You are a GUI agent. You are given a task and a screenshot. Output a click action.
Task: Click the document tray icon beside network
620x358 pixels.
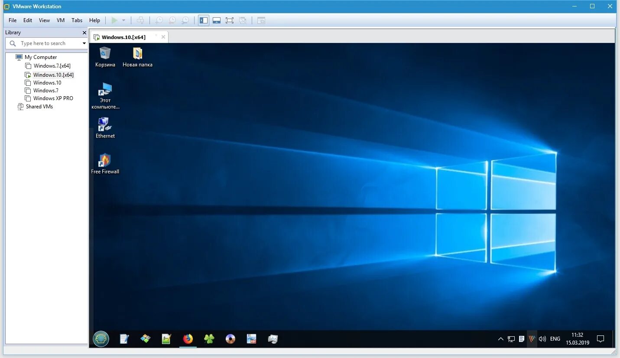pos(522,339)
